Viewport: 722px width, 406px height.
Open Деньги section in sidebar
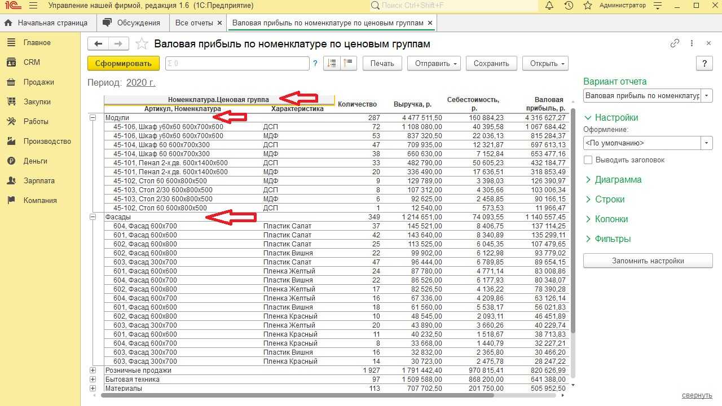pyautogui.click(x=35, y=161)
